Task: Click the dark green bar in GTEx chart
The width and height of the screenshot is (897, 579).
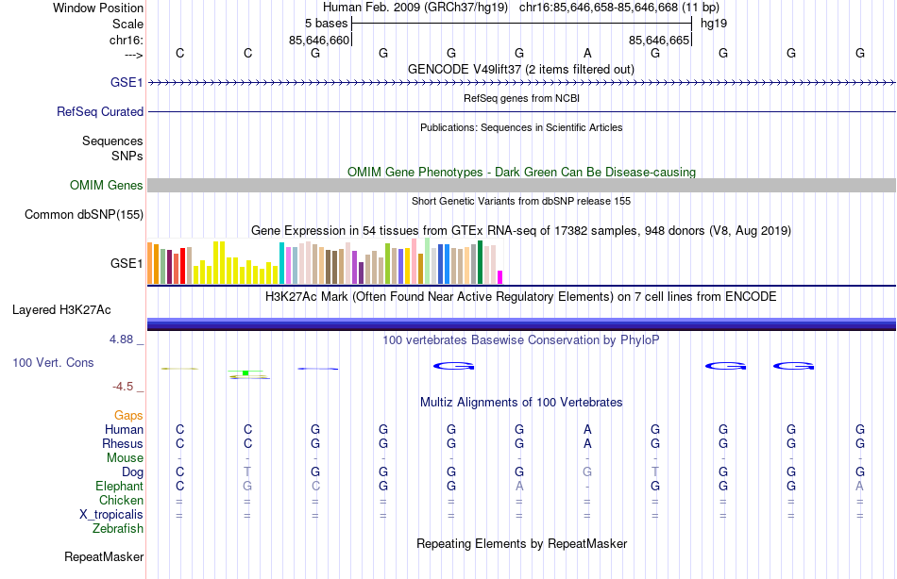Action: click(480, 262)
